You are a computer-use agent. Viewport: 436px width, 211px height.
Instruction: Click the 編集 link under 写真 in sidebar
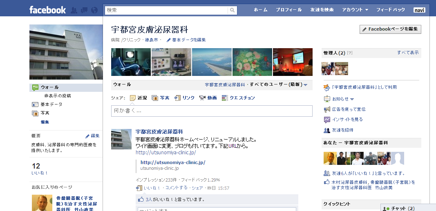point(45,122)
